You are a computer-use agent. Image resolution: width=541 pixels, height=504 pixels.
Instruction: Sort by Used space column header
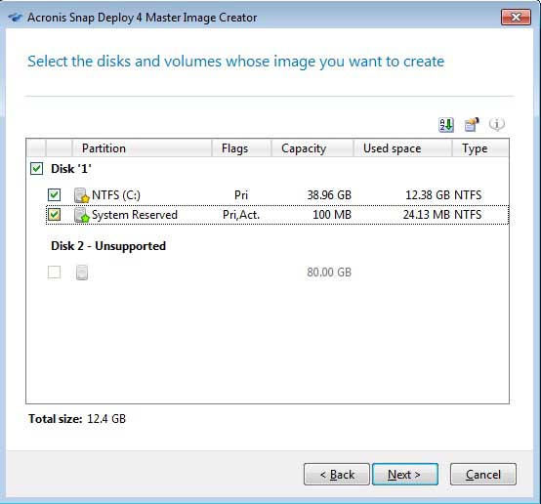coord(402,148)
